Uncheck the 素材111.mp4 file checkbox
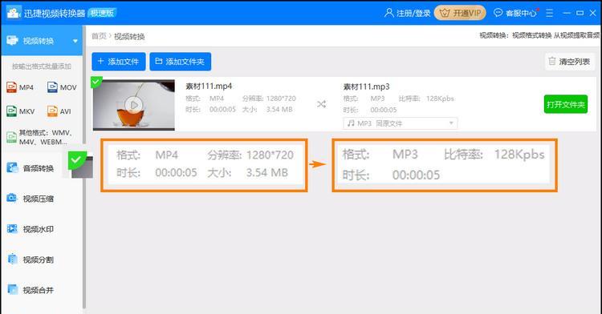The width and height of the screenshot is (602, 314). (x=96, y=82)
